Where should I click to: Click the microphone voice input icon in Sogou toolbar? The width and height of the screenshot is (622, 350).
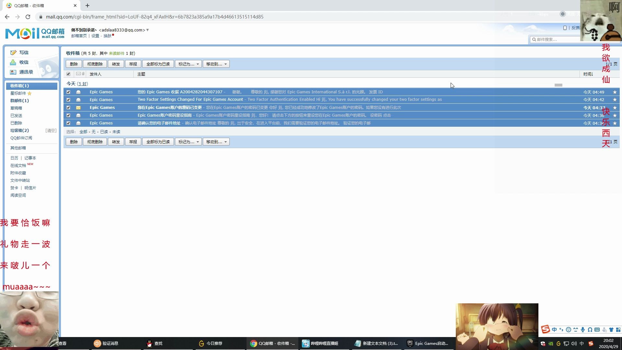pos(583,330)
